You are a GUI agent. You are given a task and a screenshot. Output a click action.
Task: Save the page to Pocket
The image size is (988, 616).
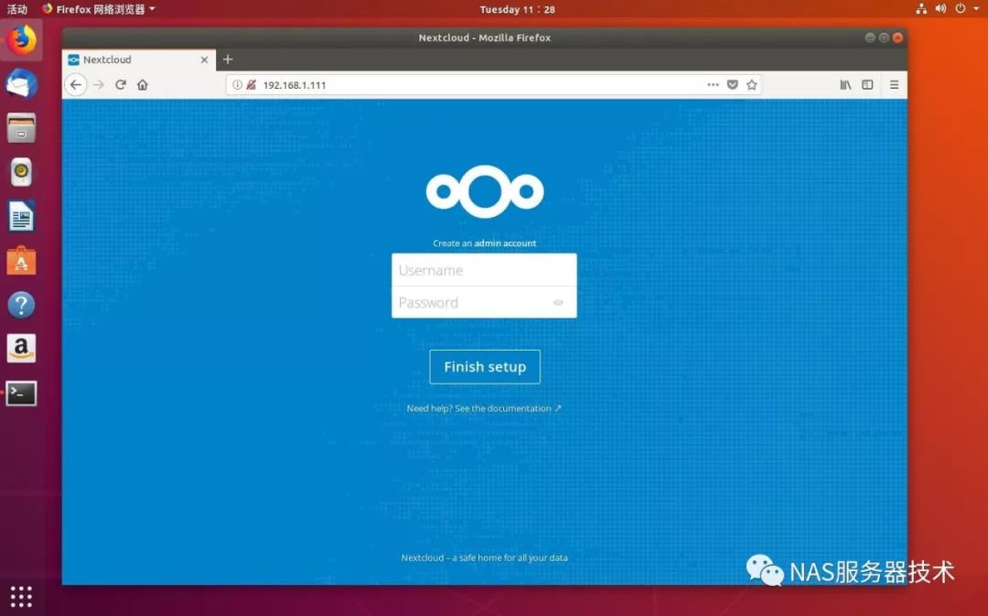coord(732,84)
